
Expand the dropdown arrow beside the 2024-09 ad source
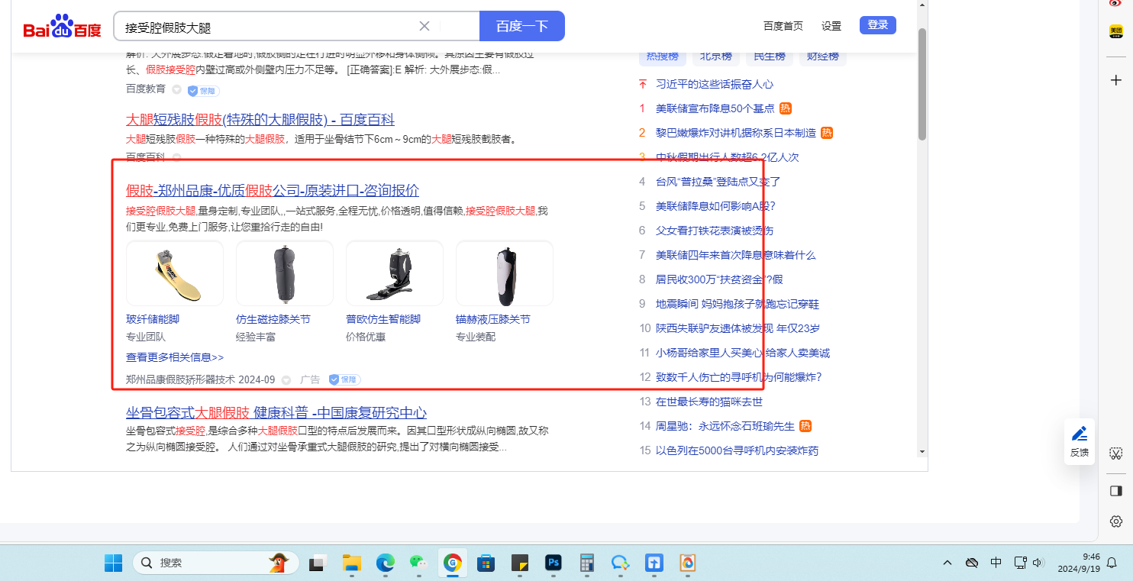point(286,379)
